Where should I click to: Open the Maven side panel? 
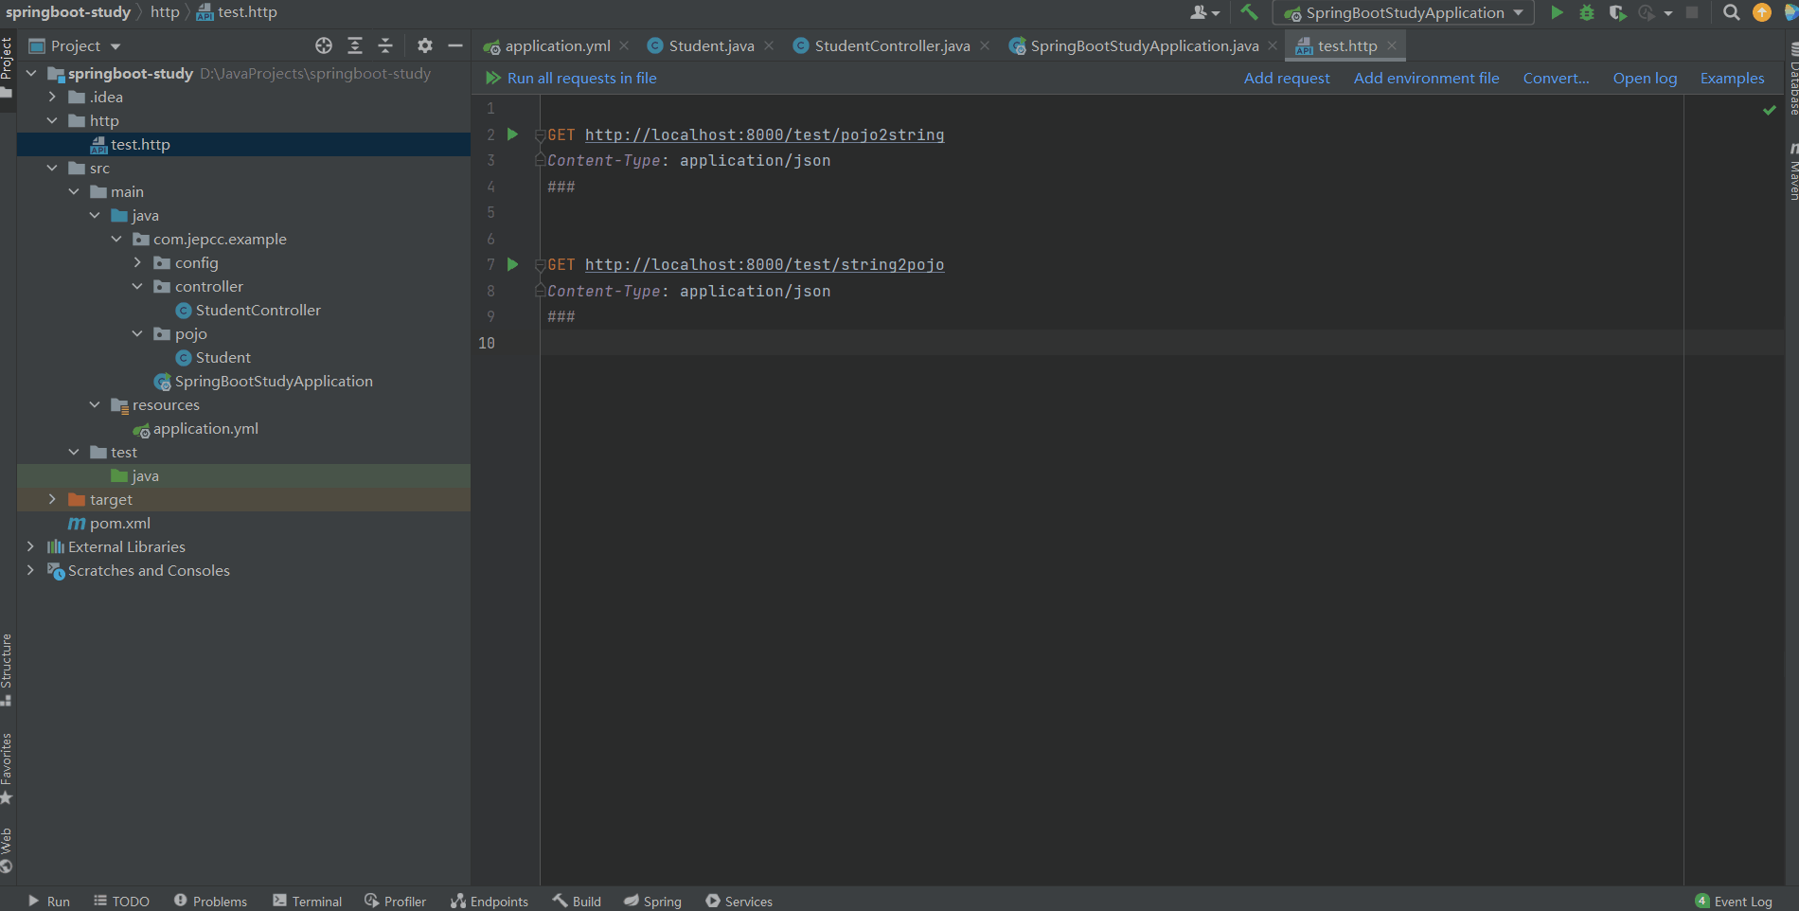tap(1792, 172)
